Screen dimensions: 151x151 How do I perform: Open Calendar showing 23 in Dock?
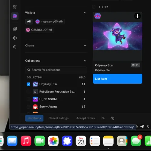tap(81, 141)
